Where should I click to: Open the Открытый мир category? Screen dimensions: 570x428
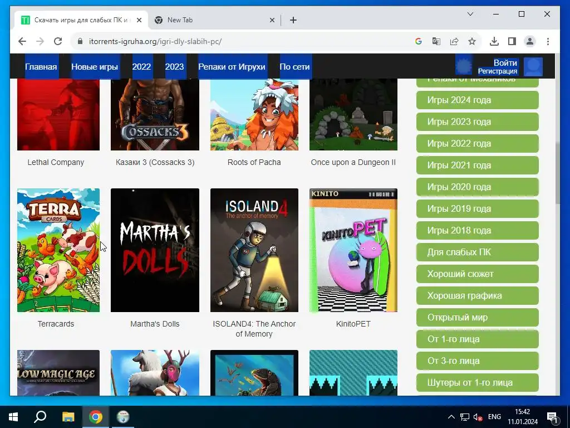(477, 317)
